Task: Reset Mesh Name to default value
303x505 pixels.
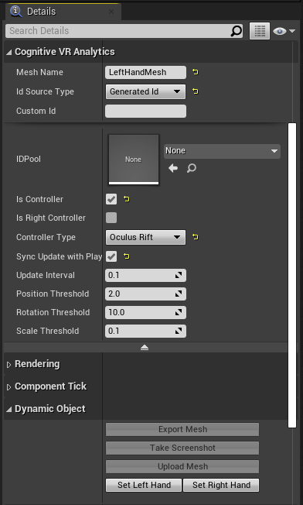Action: click(196, 72)
